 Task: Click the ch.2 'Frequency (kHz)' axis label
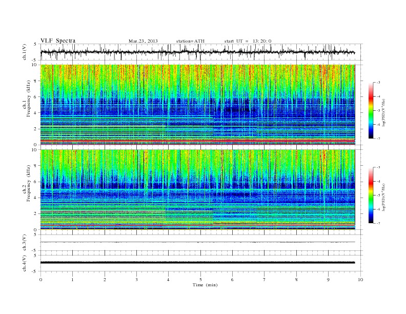(28, 183)
